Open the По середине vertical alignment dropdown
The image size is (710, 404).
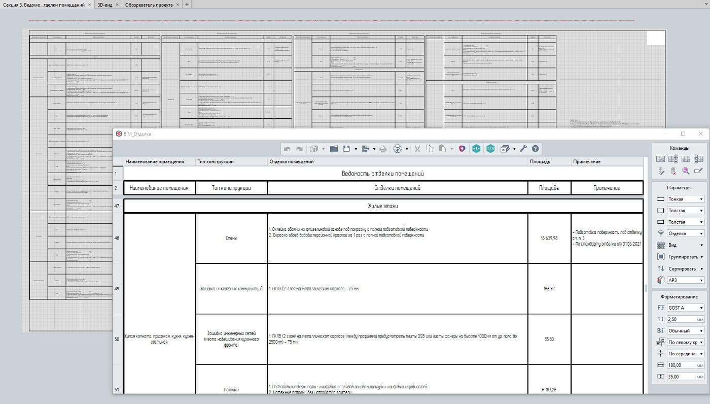[686, 354]
